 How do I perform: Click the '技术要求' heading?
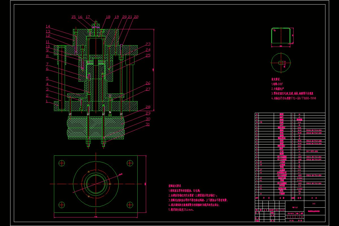276,80
